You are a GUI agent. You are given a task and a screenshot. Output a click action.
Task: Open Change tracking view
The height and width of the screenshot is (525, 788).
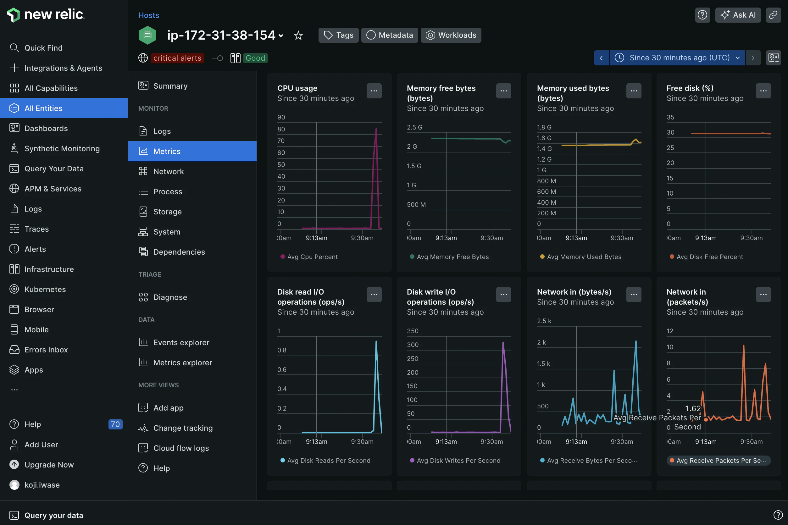click(192, 428)
